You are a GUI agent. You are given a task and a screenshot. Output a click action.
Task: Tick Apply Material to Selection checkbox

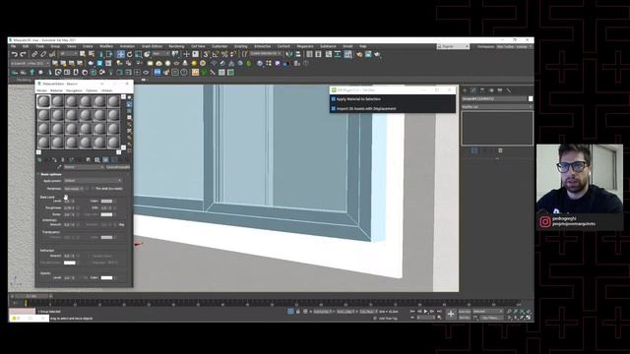333,98
